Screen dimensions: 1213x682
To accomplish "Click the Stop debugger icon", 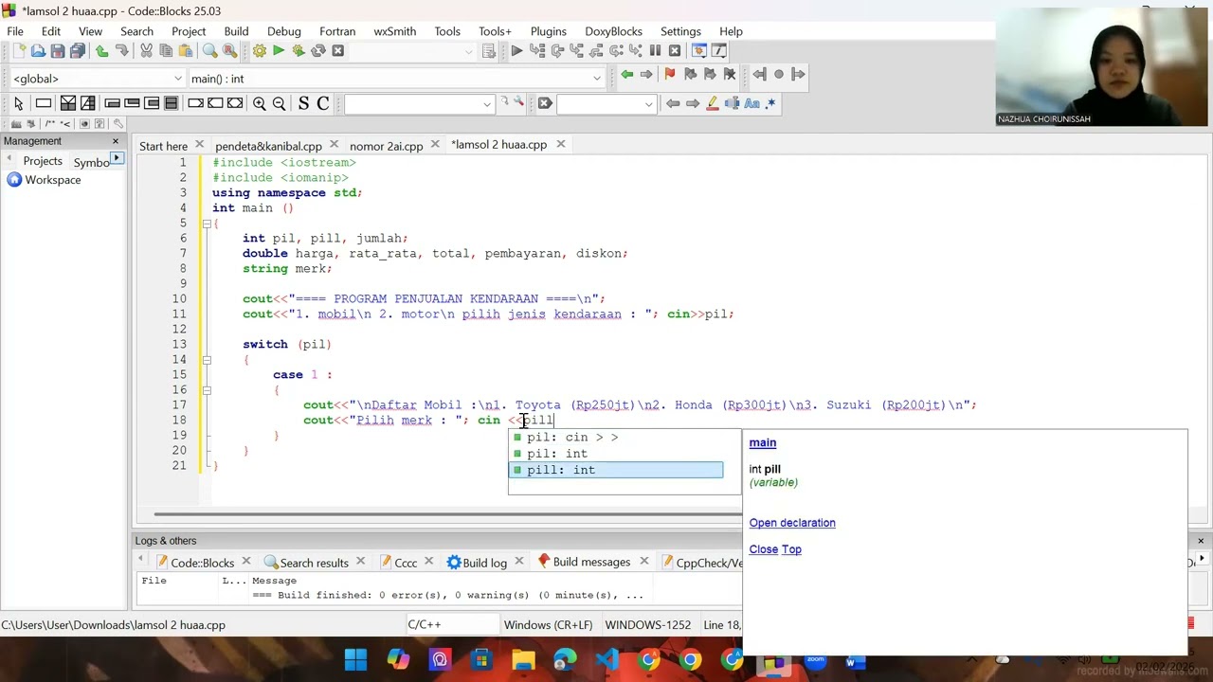I will click(675, 51).
